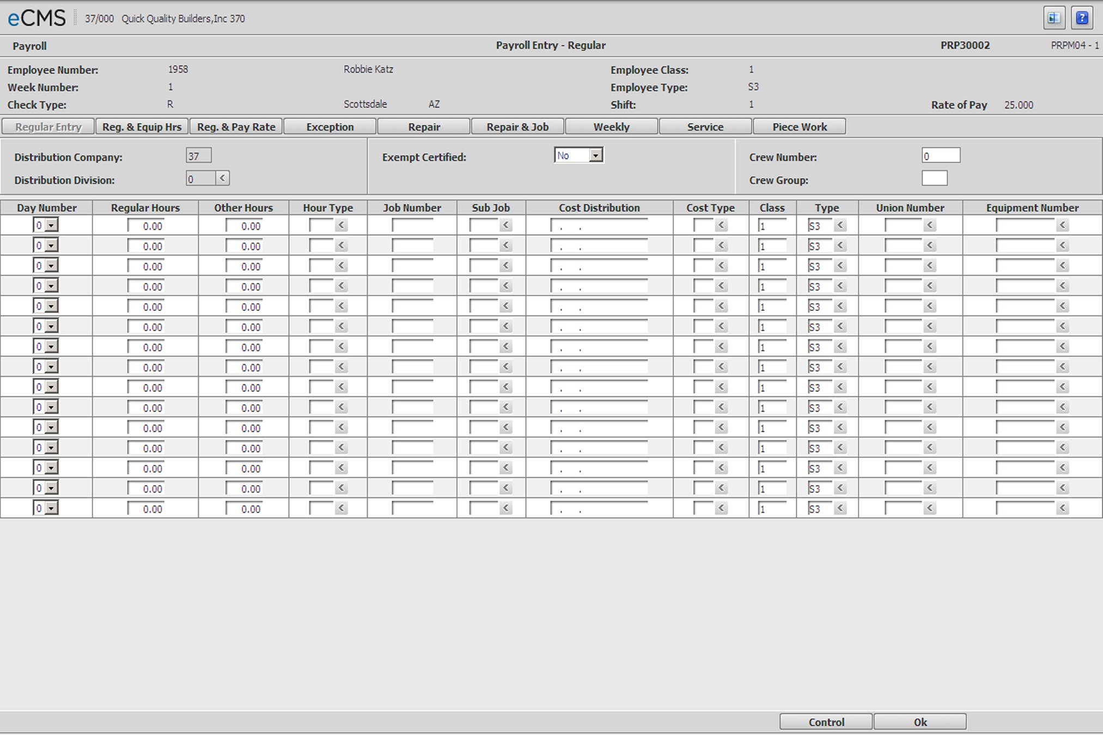Open Cost Type lookup in tenth row

click(722, 407)
